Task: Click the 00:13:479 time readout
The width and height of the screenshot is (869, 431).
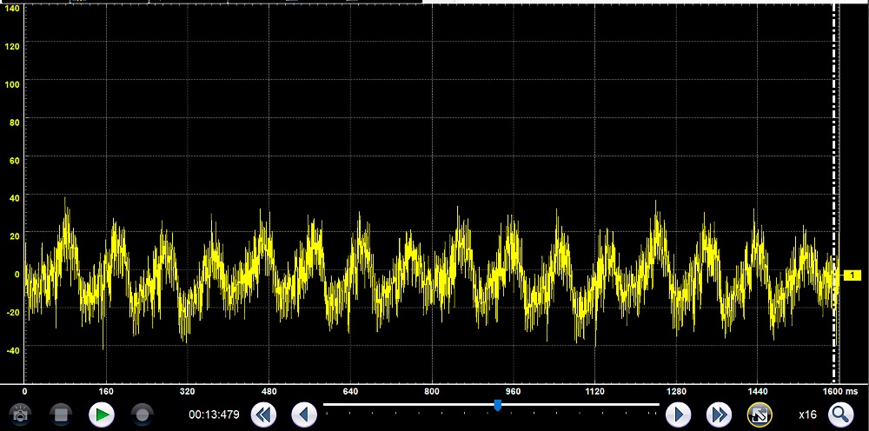Action: point(214,415)
